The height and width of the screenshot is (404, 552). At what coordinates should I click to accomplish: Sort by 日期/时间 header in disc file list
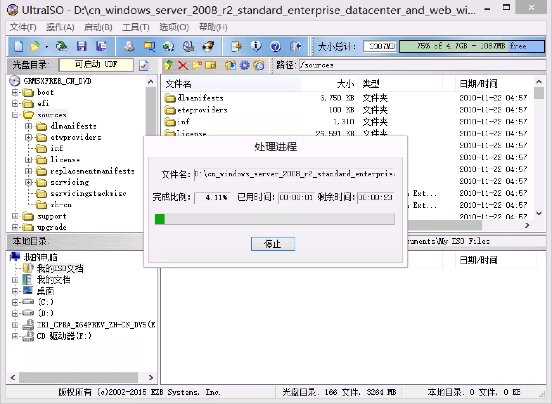pos(494,84)
